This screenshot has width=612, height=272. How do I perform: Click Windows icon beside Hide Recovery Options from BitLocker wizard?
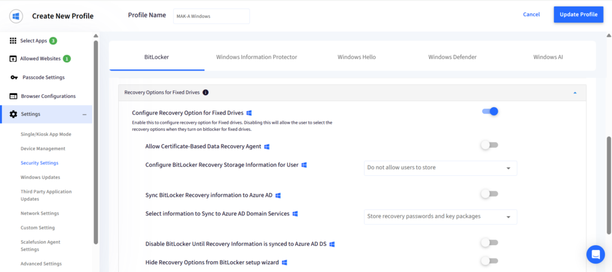tap(285, 262)
